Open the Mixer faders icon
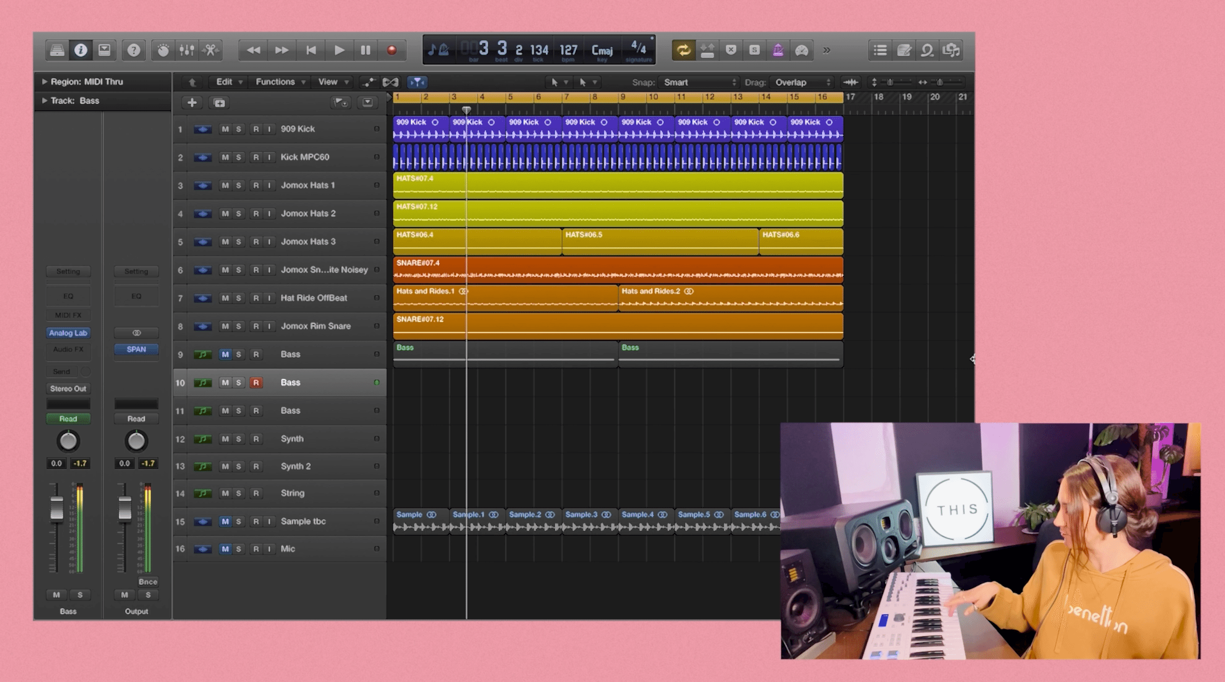1225x682 pixels. click(x=186, y=50)
